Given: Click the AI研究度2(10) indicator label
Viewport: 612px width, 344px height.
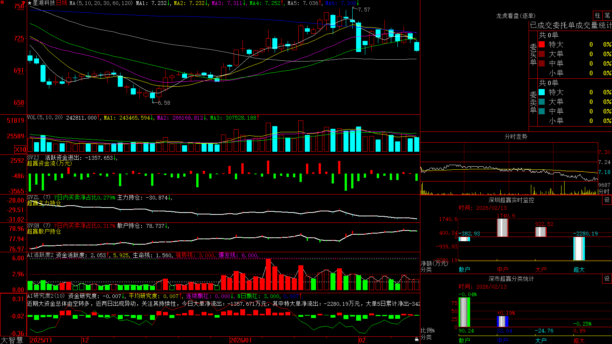Looking at the screenshot, I should [46, 296].
